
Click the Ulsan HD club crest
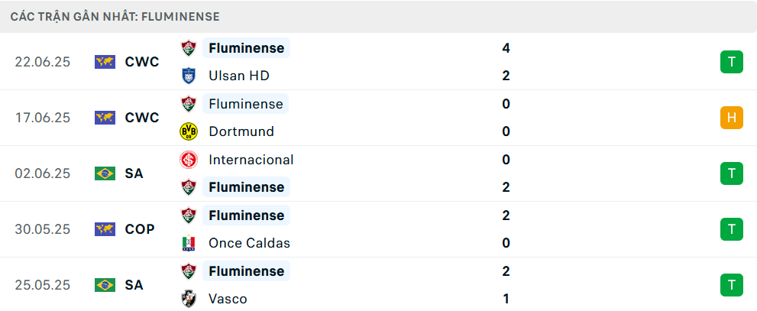188,76
